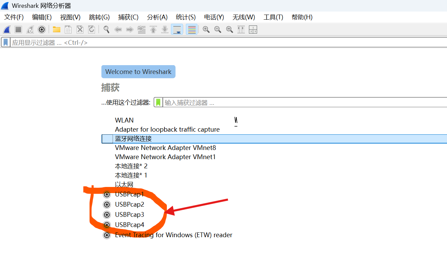Open a capture file with folder icon
447x265 pixels.
pyautogui.click(x=57, y=30)
